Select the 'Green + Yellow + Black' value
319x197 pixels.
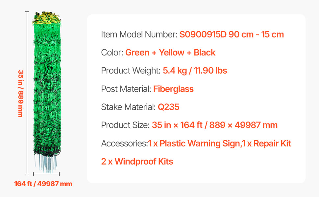pos(170,53)
